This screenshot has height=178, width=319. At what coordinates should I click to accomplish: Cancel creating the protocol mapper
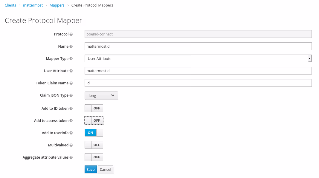click(x=106, y=169)
